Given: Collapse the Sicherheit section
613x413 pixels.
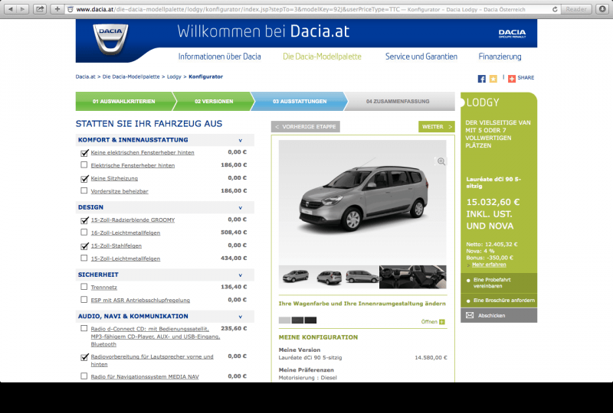Looking at the screenshot, I should [241, 275].
